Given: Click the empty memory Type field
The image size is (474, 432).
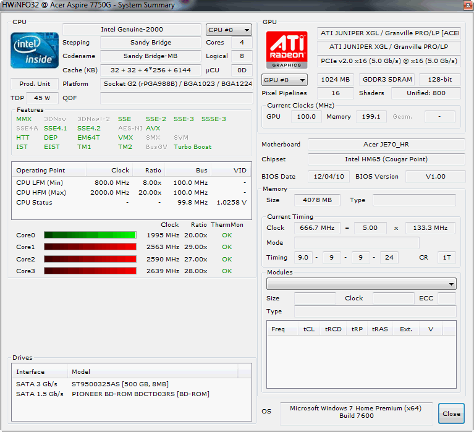Looking at the screenshot, I should 414,200.
